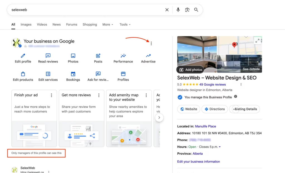Image resolution: width=285 pixels, height=173 pixels.
Task: Click the Only managers of this profile text
Action: point(36,153)
